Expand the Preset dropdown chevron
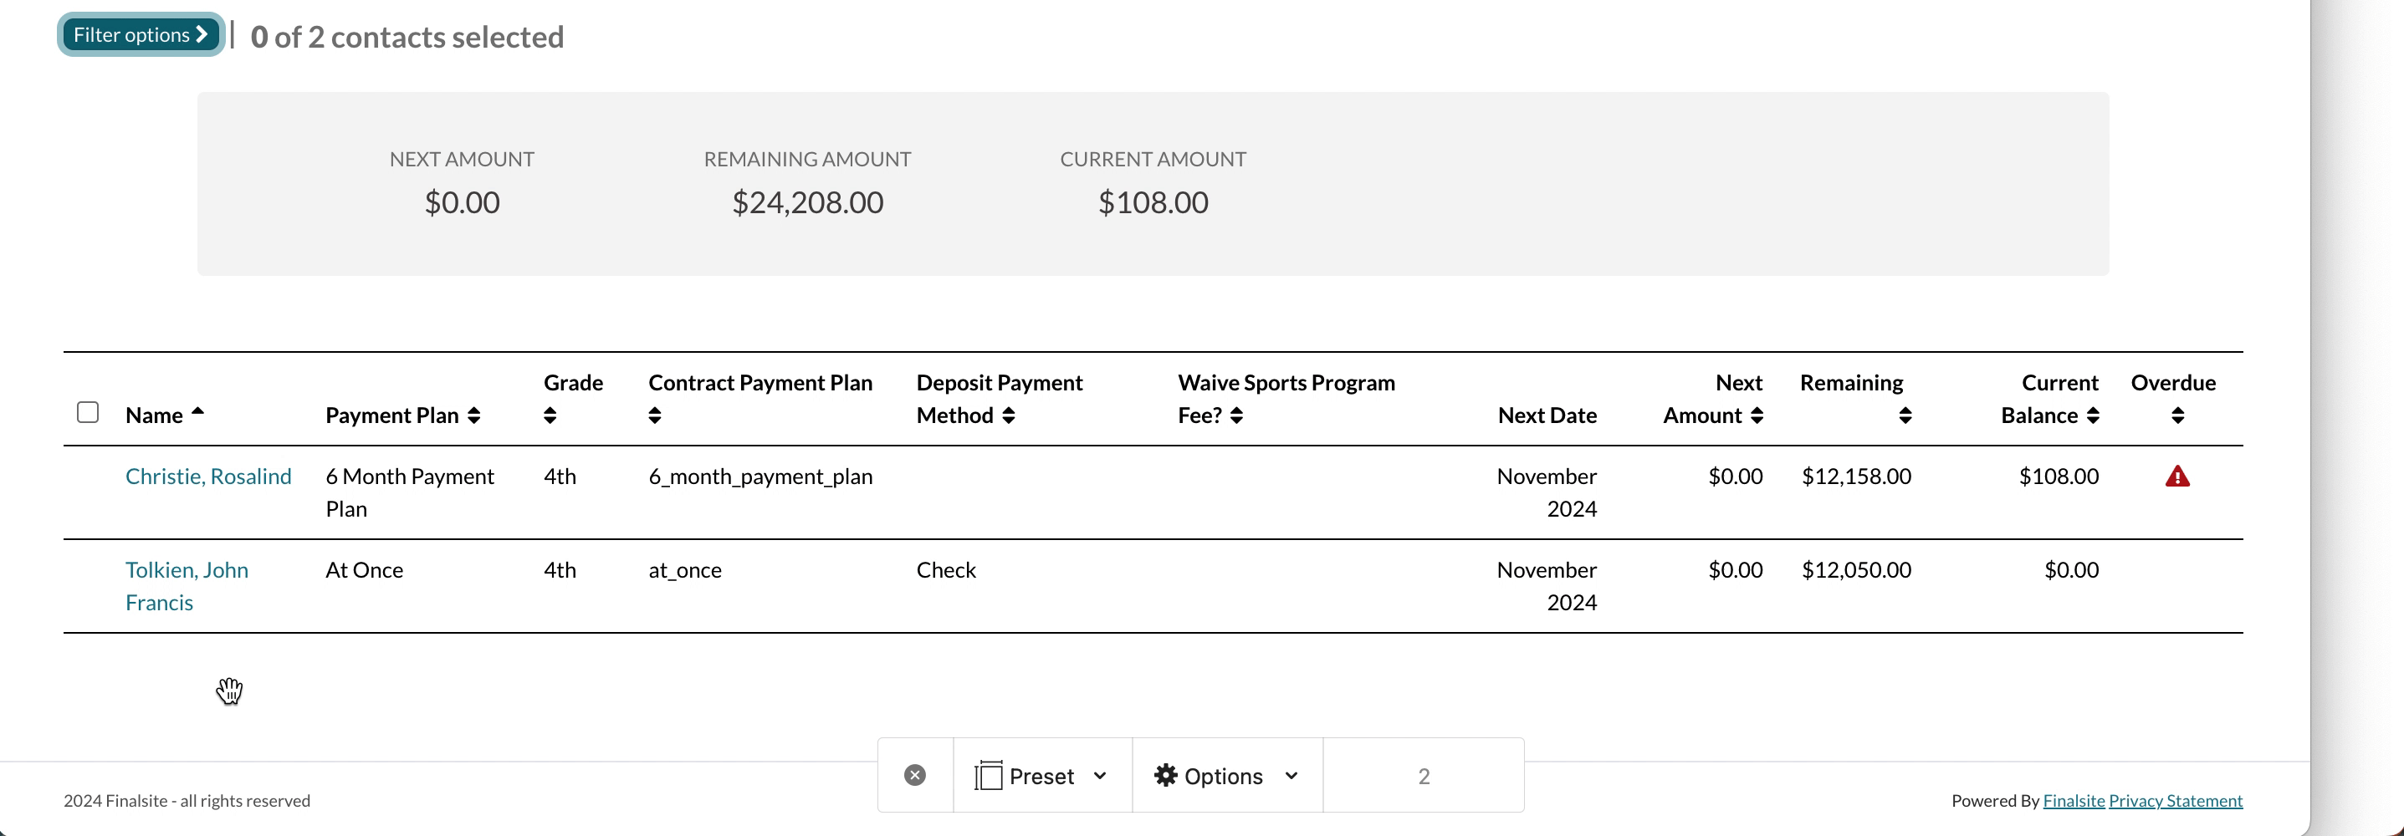The width and height of the screenshot is (2404, 836). pyautogui.click(x=1100, y=775)
